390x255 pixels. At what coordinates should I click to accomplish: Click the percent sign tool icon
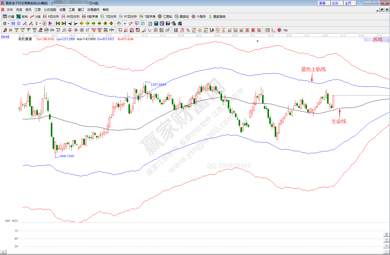click(188, 30)
